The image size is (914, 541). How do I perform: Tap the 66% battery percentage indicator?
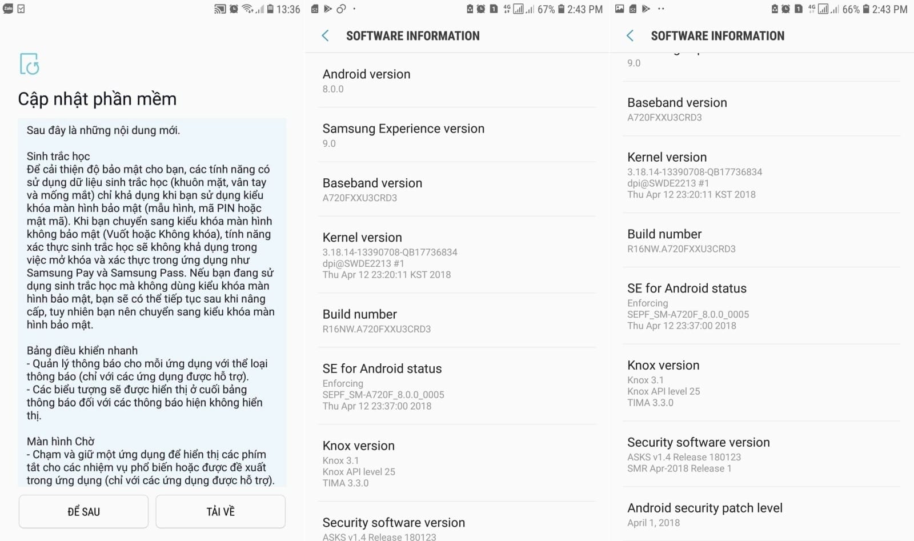click(x=851, y=9)
